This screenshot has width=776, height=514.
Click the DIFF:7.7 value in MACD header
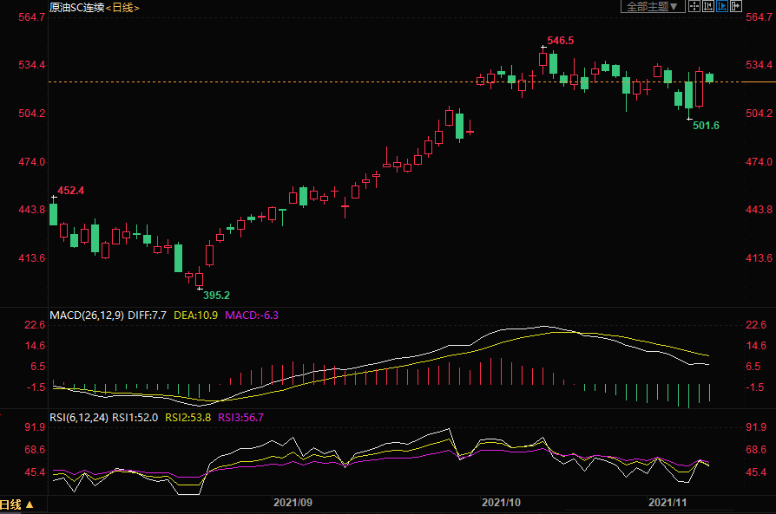tap(148, 316)
